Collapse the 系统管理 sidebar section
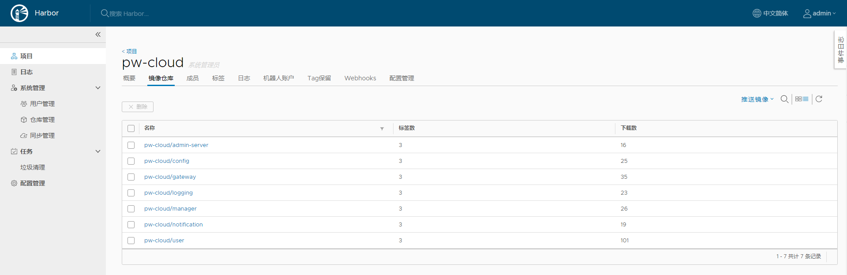Viewport: 847px width, 275px height. [98, 88]
